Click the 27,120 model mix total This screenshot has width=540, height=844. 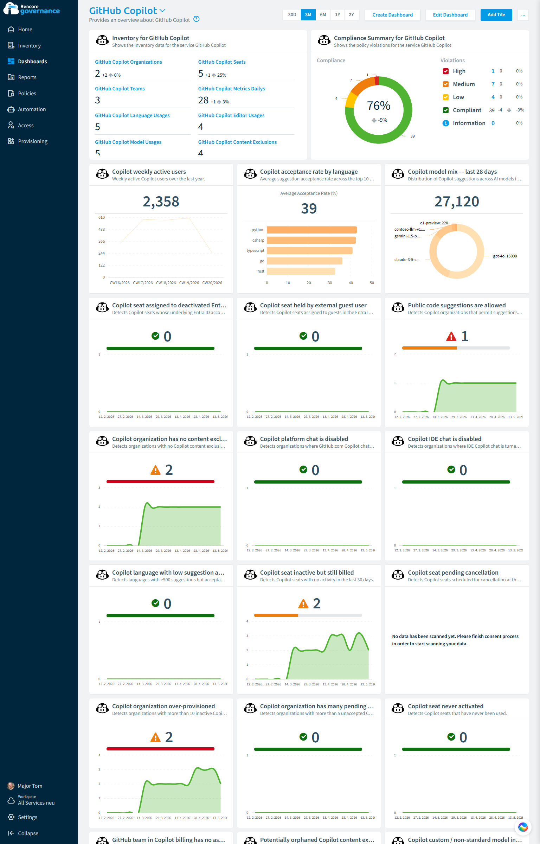[x=457, y=202]
